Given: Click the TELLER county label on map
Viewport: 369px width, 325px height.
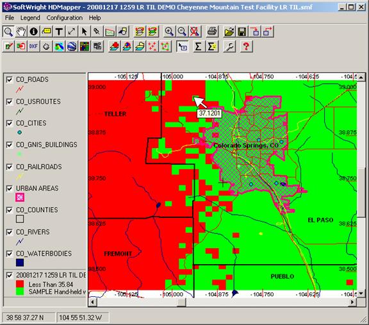Looking at the screenshot, I should (115, 114).
